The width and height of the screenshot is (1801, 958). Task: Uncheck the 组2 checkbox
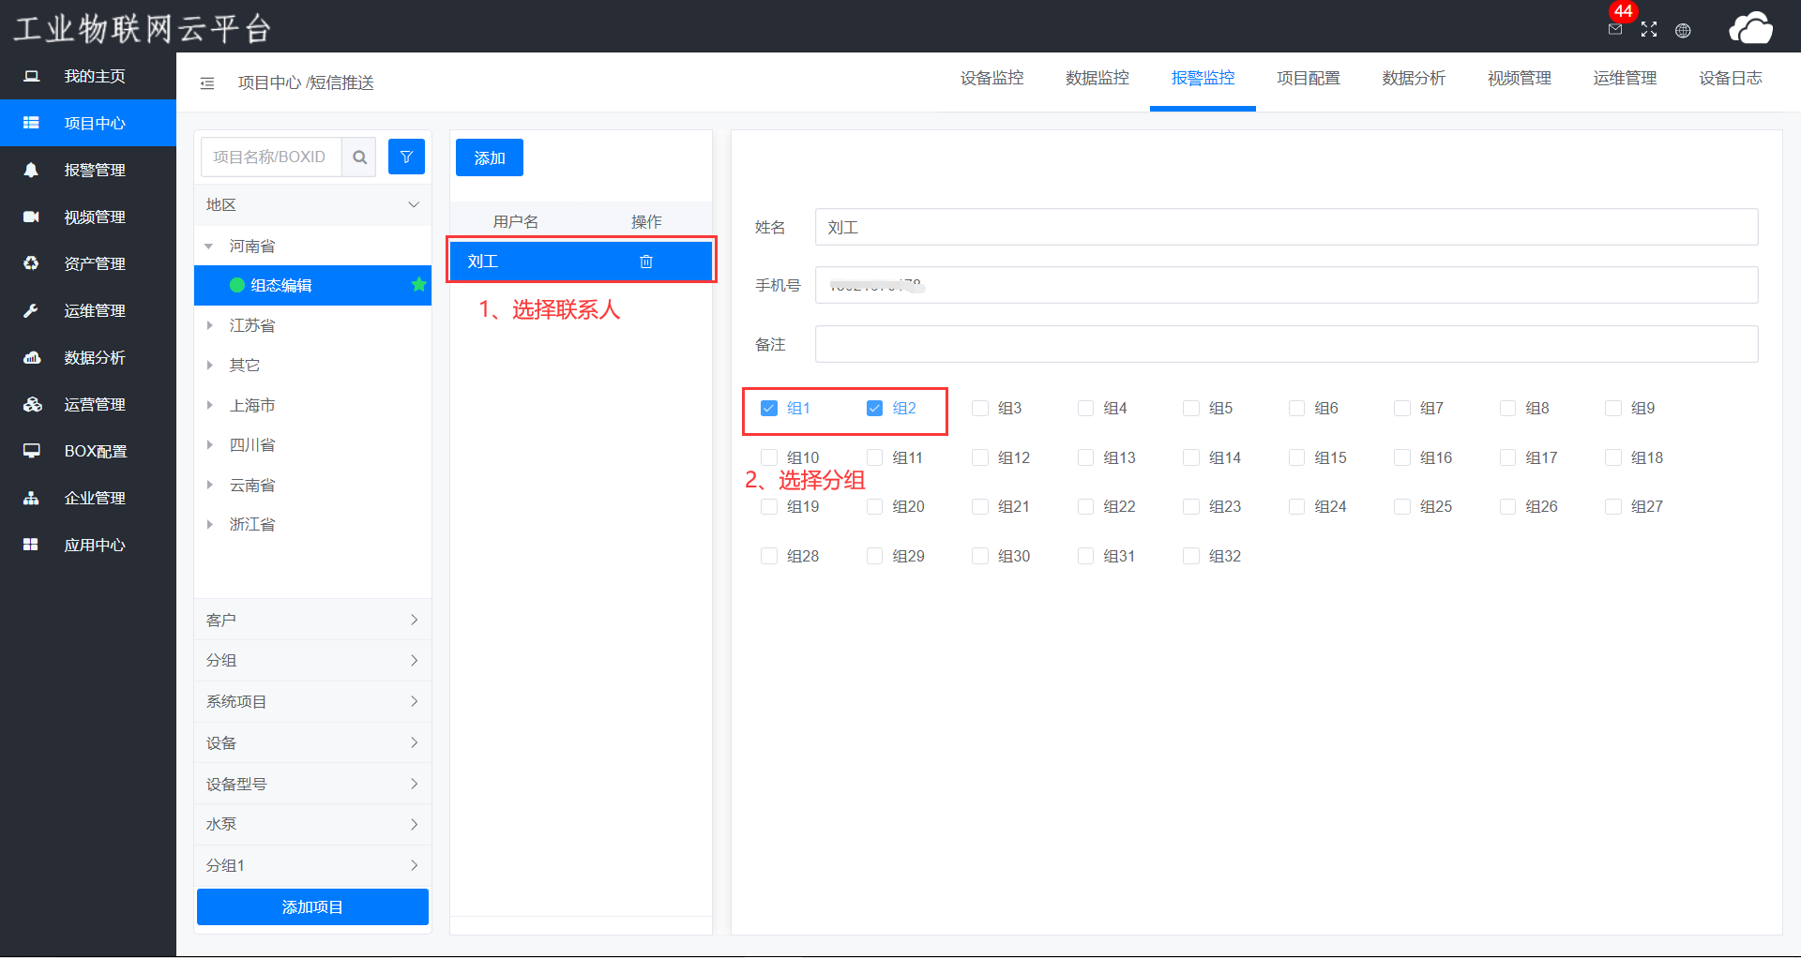(x=874, y=409)
